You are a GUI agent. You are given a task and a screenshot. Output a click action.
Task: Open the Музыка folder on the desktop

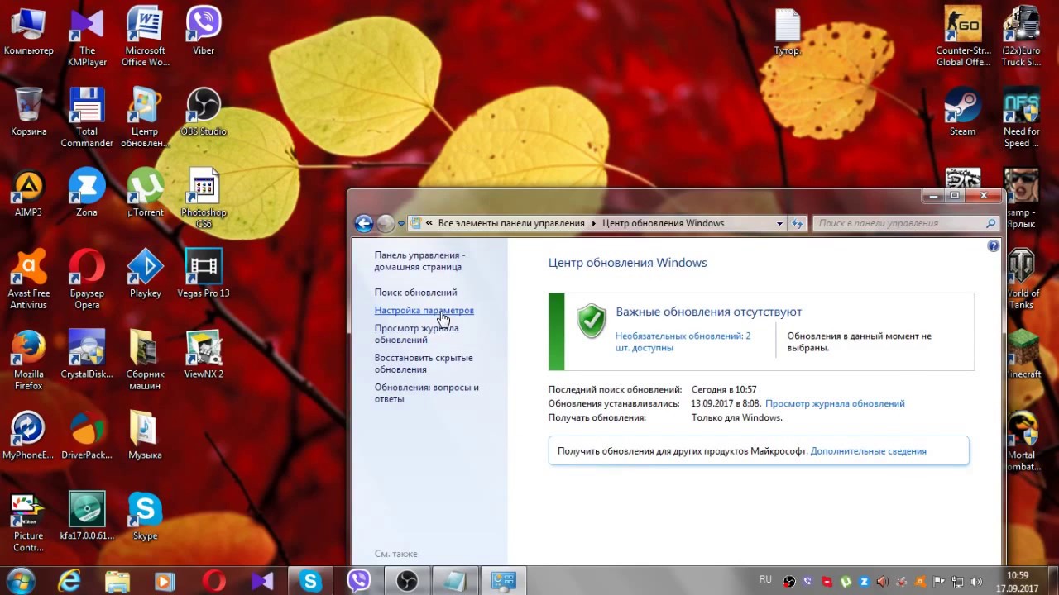click(145, 436)
